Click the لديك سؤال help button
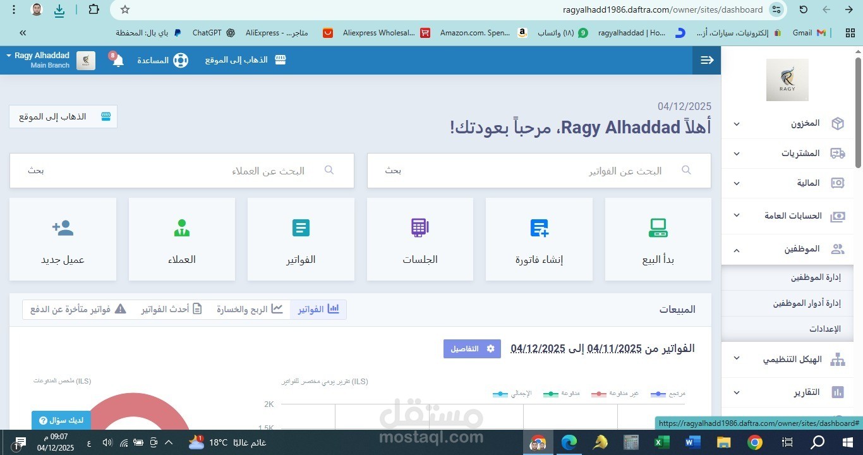The height and width of the screenshot is (455, 863). tap(61, 420)
